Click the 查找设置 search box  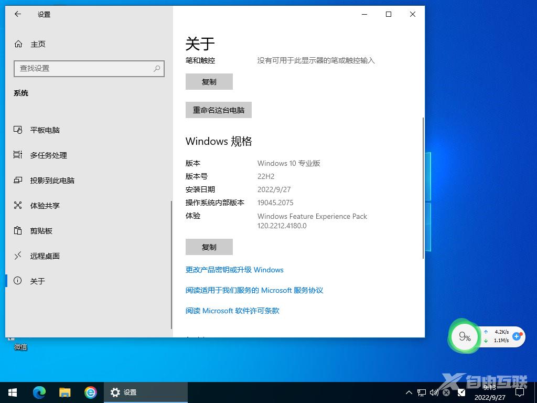click(x=89, y=68)
